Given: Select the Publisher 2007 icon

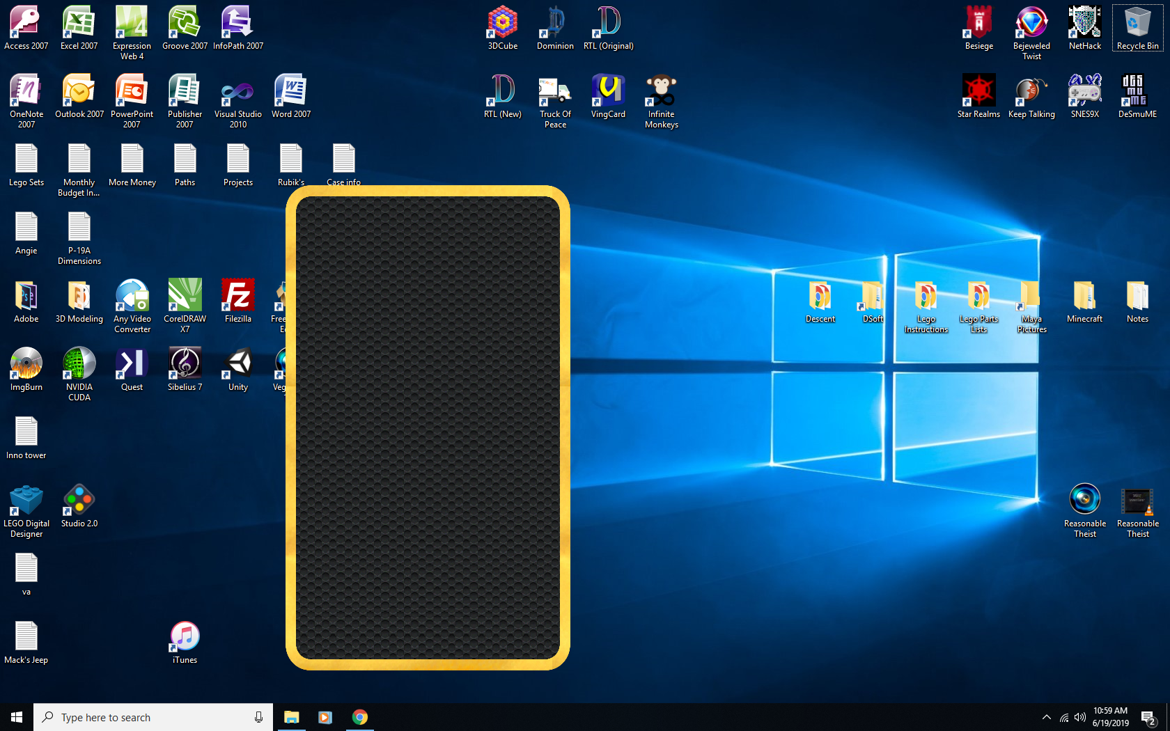Looking at the screenshot, I should (185, 101).
